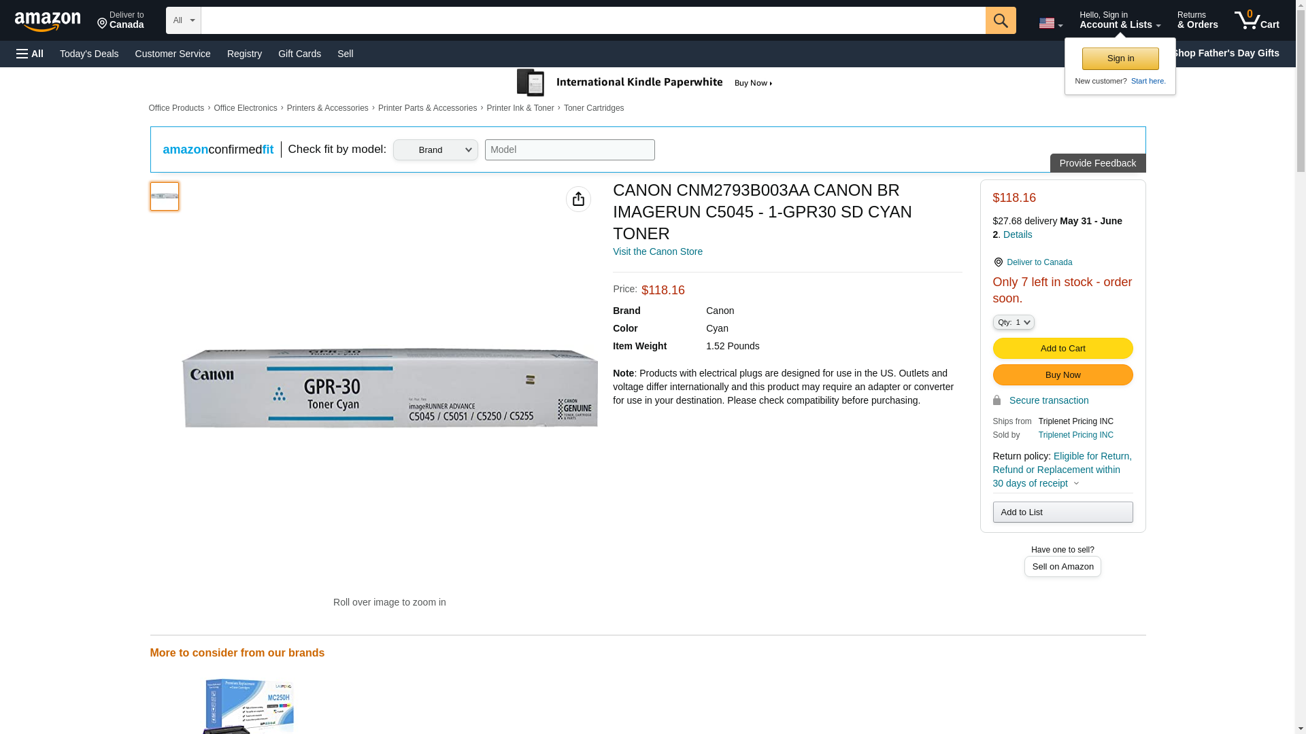
Task: Open the Qty quantity dropdown
Action: tap(1013, 322)
